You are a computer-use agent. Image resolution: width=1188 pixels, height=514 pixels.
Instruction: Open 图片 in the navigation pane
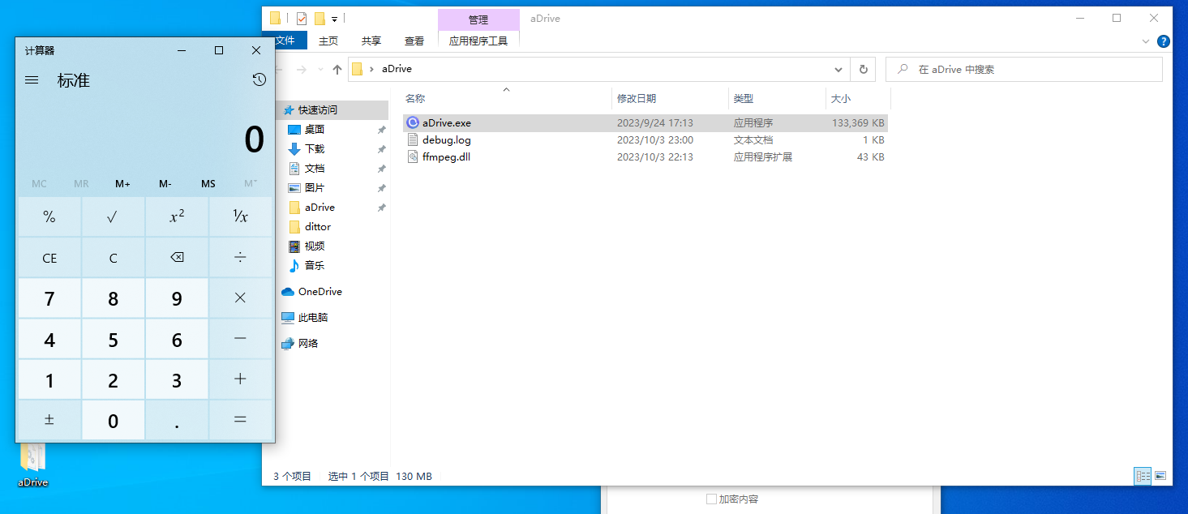(x=315, y=188)
